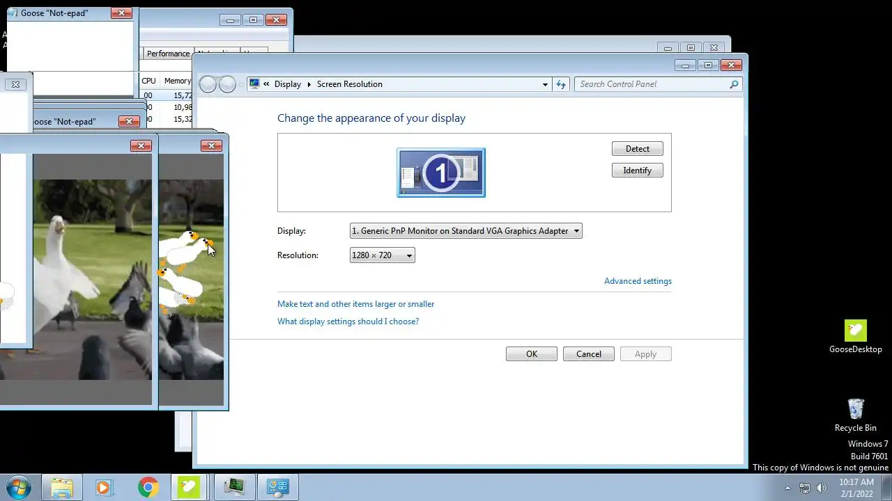Select the Recycle Bin desktop icon

856,415
